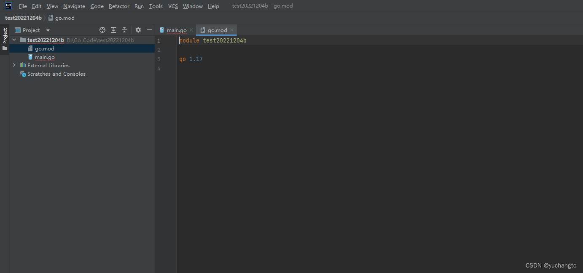Open the VCS menu

173,6
